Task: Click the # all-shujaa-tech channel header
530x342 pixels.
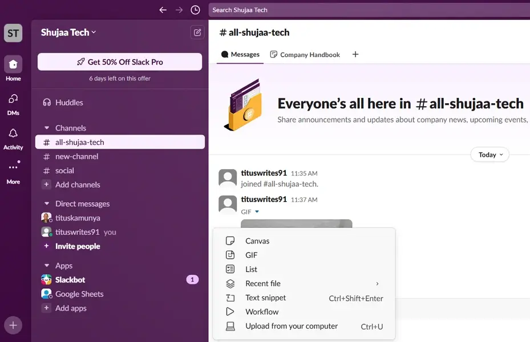Action: pyautogui.click(x=254, y=32)
